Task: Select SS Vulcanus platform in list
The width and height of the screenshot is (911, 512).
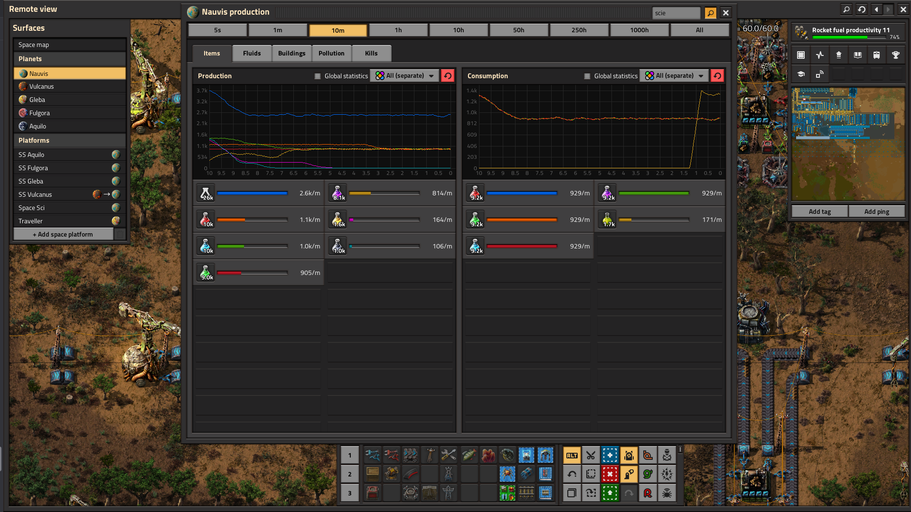Action: coord(70,194)
